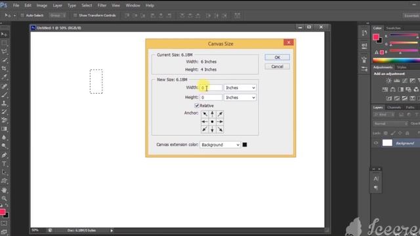The width and height of the screenshot is (420, 236).
Task: Open the Filter menu
Action: coord(102,5)
